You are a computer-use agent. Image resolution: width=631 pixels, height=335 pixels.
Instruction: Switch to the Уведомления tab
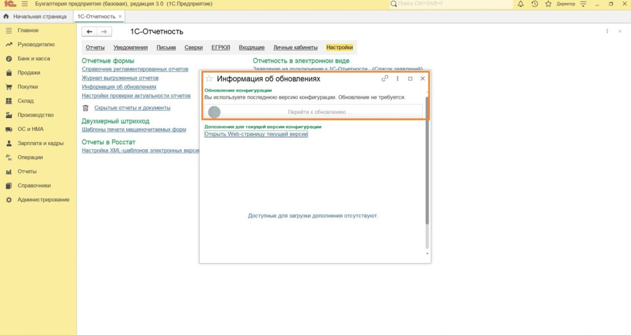[x=131, y=47]
